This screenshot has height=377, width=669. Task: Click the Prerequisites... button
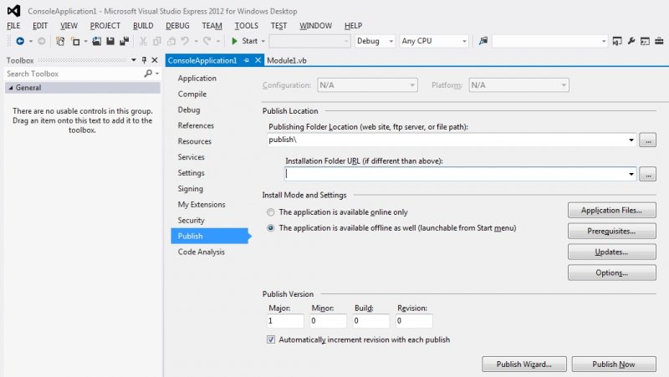click(611, 232)
